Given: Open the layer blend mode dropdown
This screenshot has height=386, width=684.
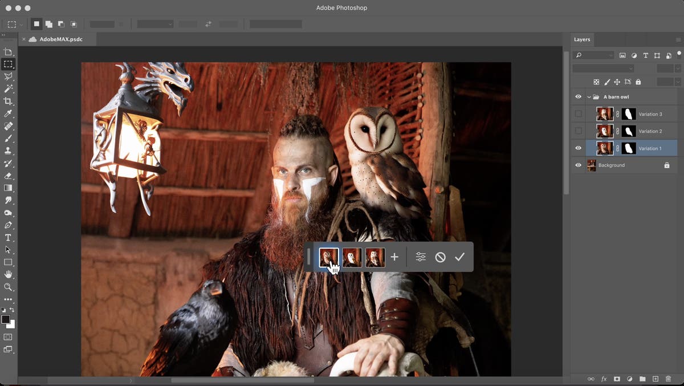Looking at the screenshot, I should click(601, 68).
